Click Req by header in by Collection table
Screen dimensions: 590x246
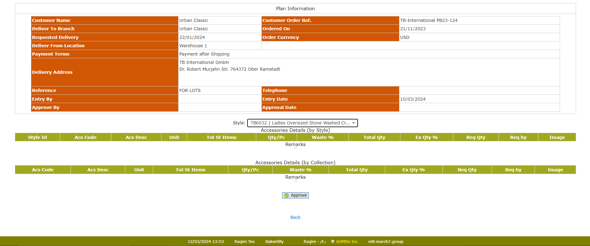(513, 170)
